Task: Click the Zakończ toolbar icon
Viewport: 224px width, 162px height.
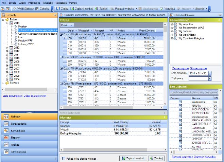Action: 37,9
